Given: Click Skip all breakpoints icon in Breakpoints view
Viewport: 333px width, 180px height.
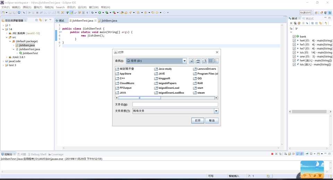Looking at the screenshot, I should pos(307,23).
